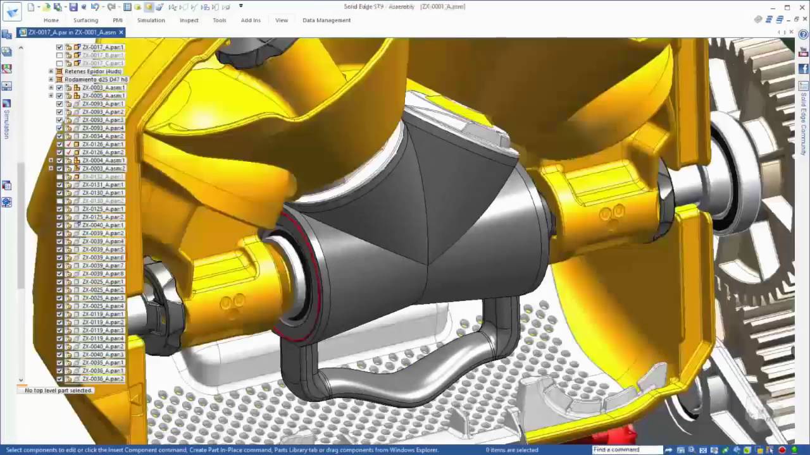Toggle ZX-0034_A.par:2 visibility checkbox
Screen dimensions: 810x455
pyautogui.click(x=59, y=136)
